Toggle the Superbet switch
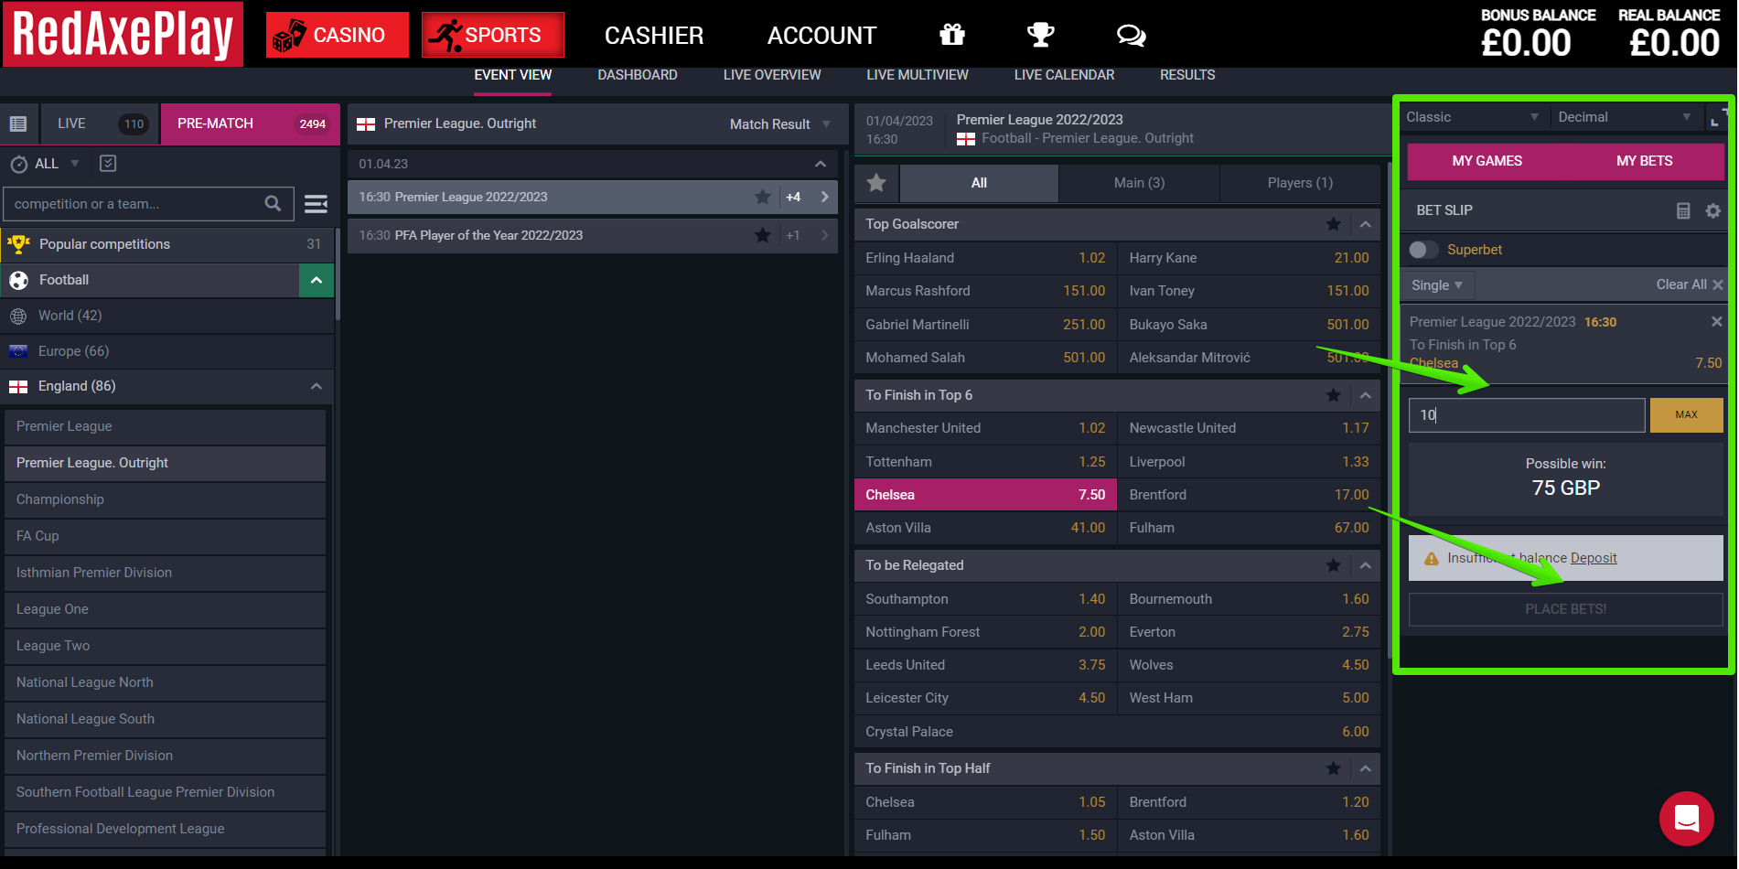 pyautogui.click(x=1423, y=250)
